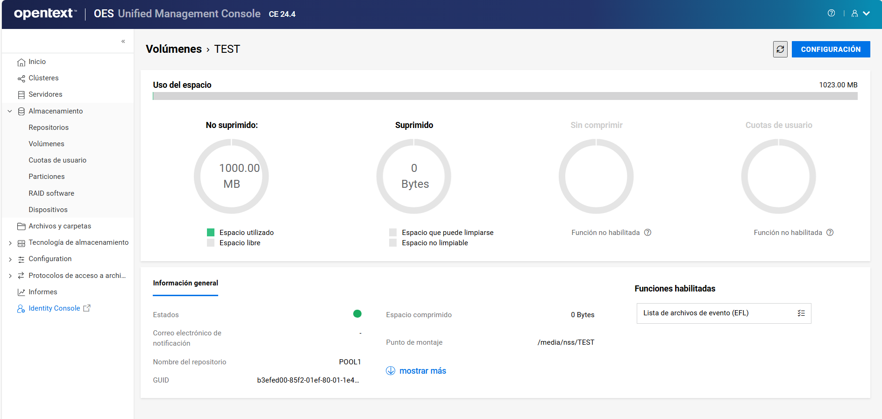Collapse the sidebar with double-chevron icon
The width and height of the screenshot is (882, 419).
tap(123, 42)
